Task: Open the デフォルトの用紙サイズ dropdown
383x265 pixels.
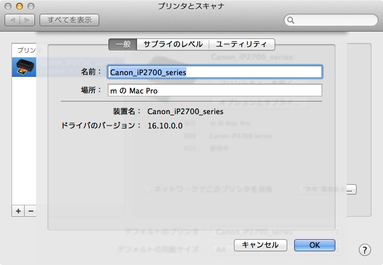Action: (x=275, y=250)
